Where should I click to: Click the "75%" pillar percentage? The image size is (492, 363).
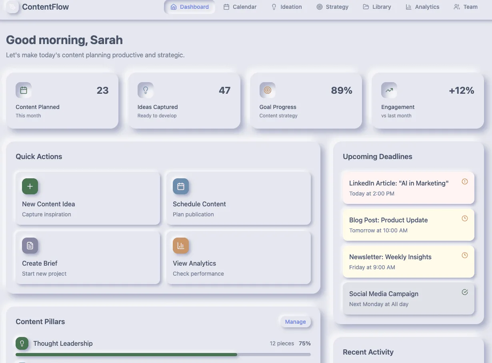tap(305, 343)
